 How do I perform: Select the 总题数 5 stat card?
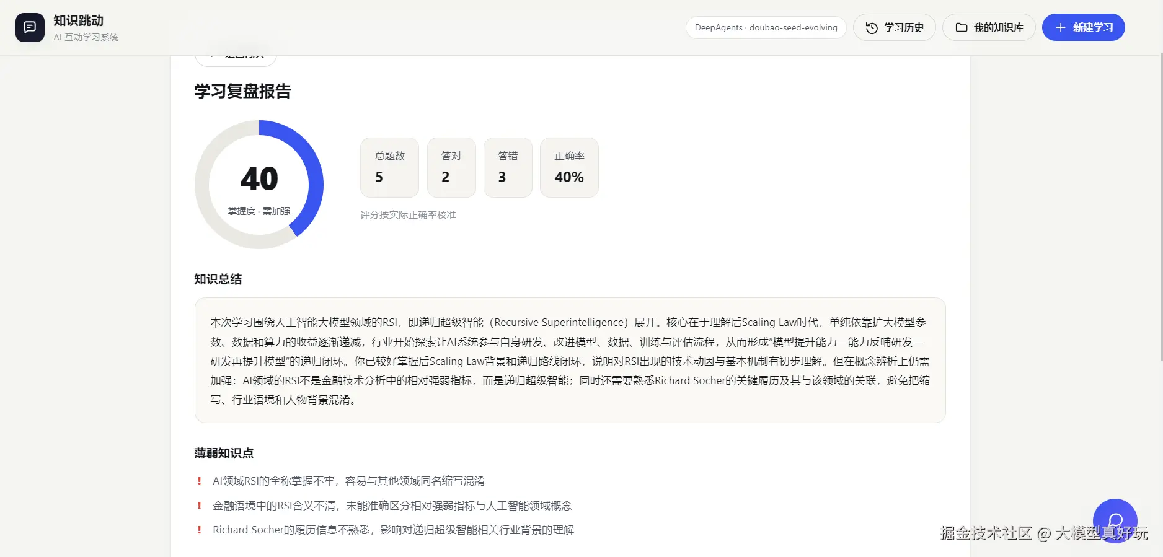point(389,167)
